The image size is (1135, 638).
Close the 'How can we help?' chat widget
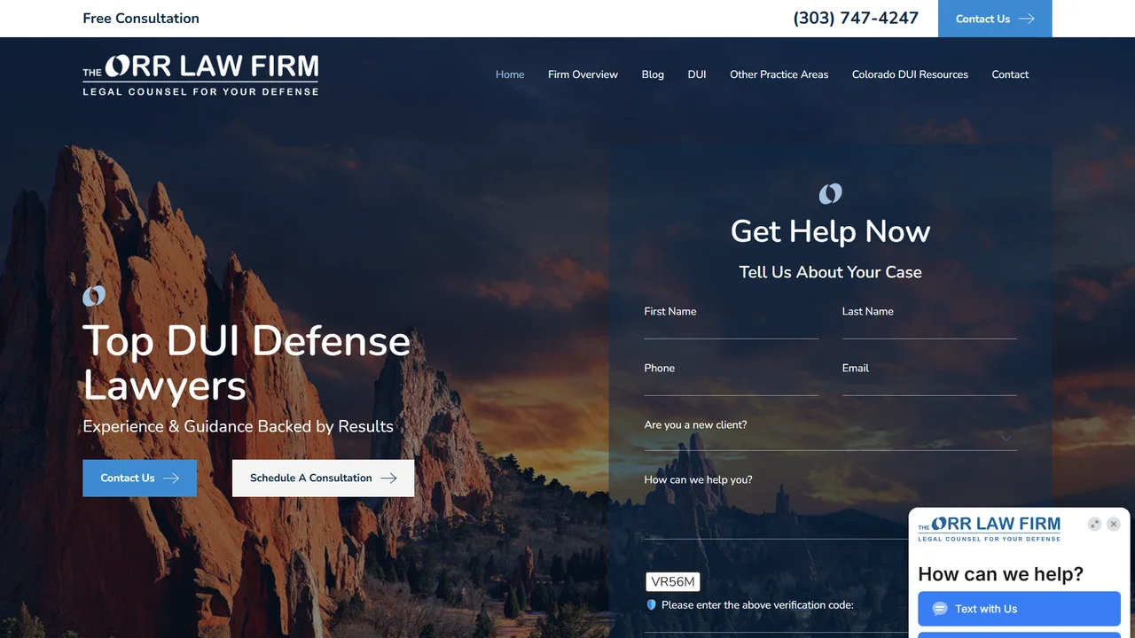click(x=1114, y=524)
